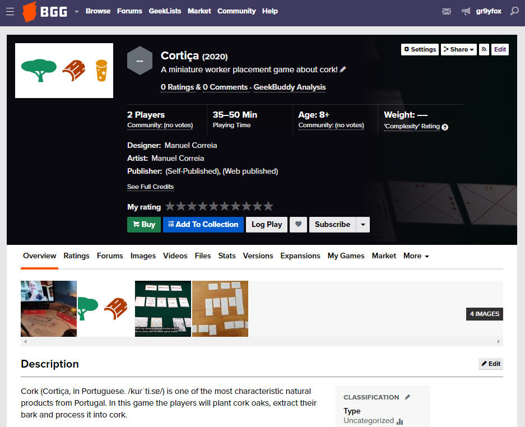Expand the dropdown arrow next to BGG logo
Viewport: 525px width, 427px height.
(77, 12)
